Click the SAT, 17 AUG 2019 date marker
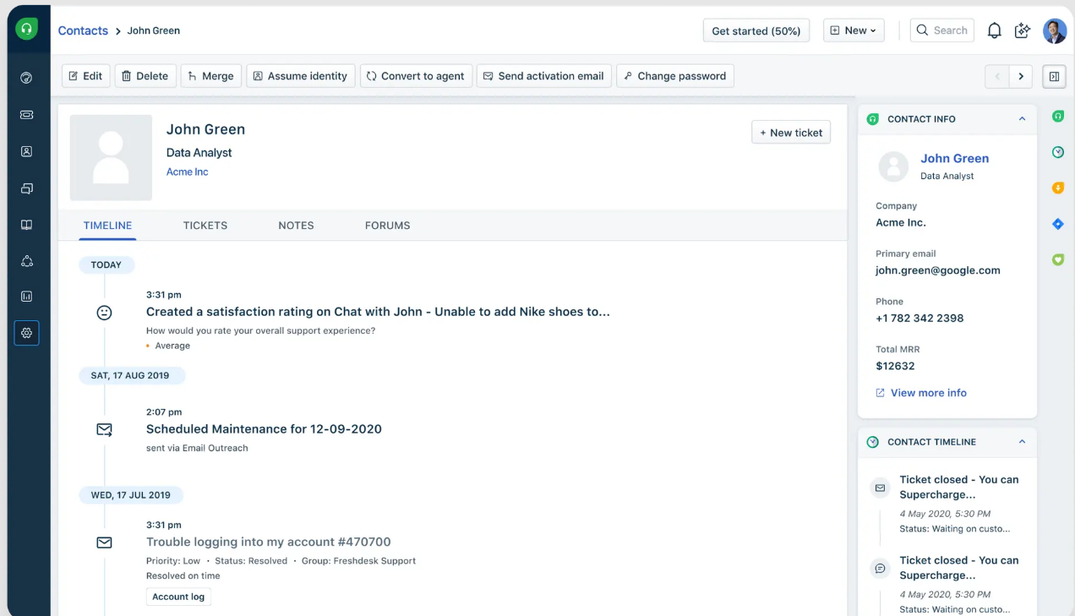The height and width of the screenshot is (616, 1075). [132, 376]
